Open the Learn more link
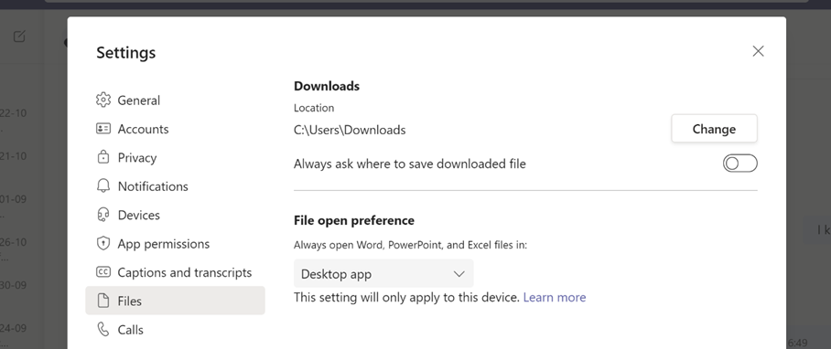 pyautogui.click(x=555, y=297)
